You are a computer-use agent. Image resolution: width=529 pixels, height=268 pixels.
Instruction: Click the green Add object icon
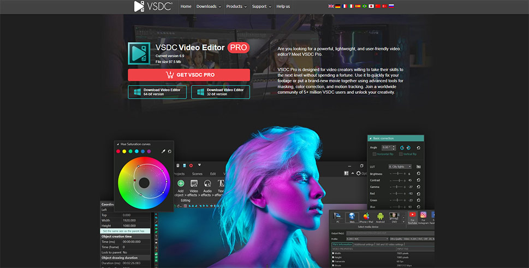tap(181, 183)
